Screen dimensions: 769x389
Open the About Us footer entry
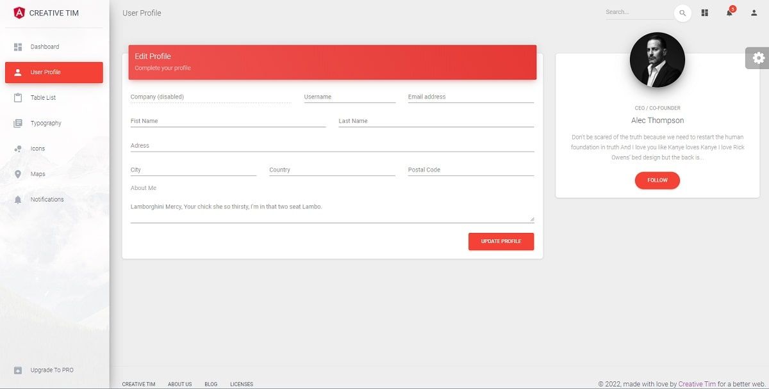[x=179, y=384]
